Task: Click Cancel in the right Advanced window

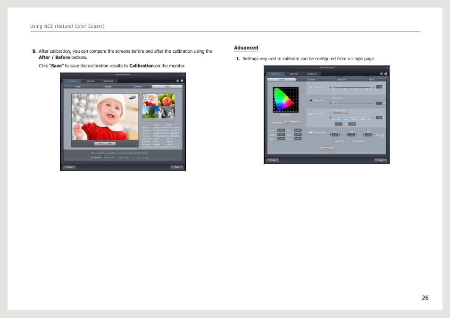Action: [x=273, y=160]
